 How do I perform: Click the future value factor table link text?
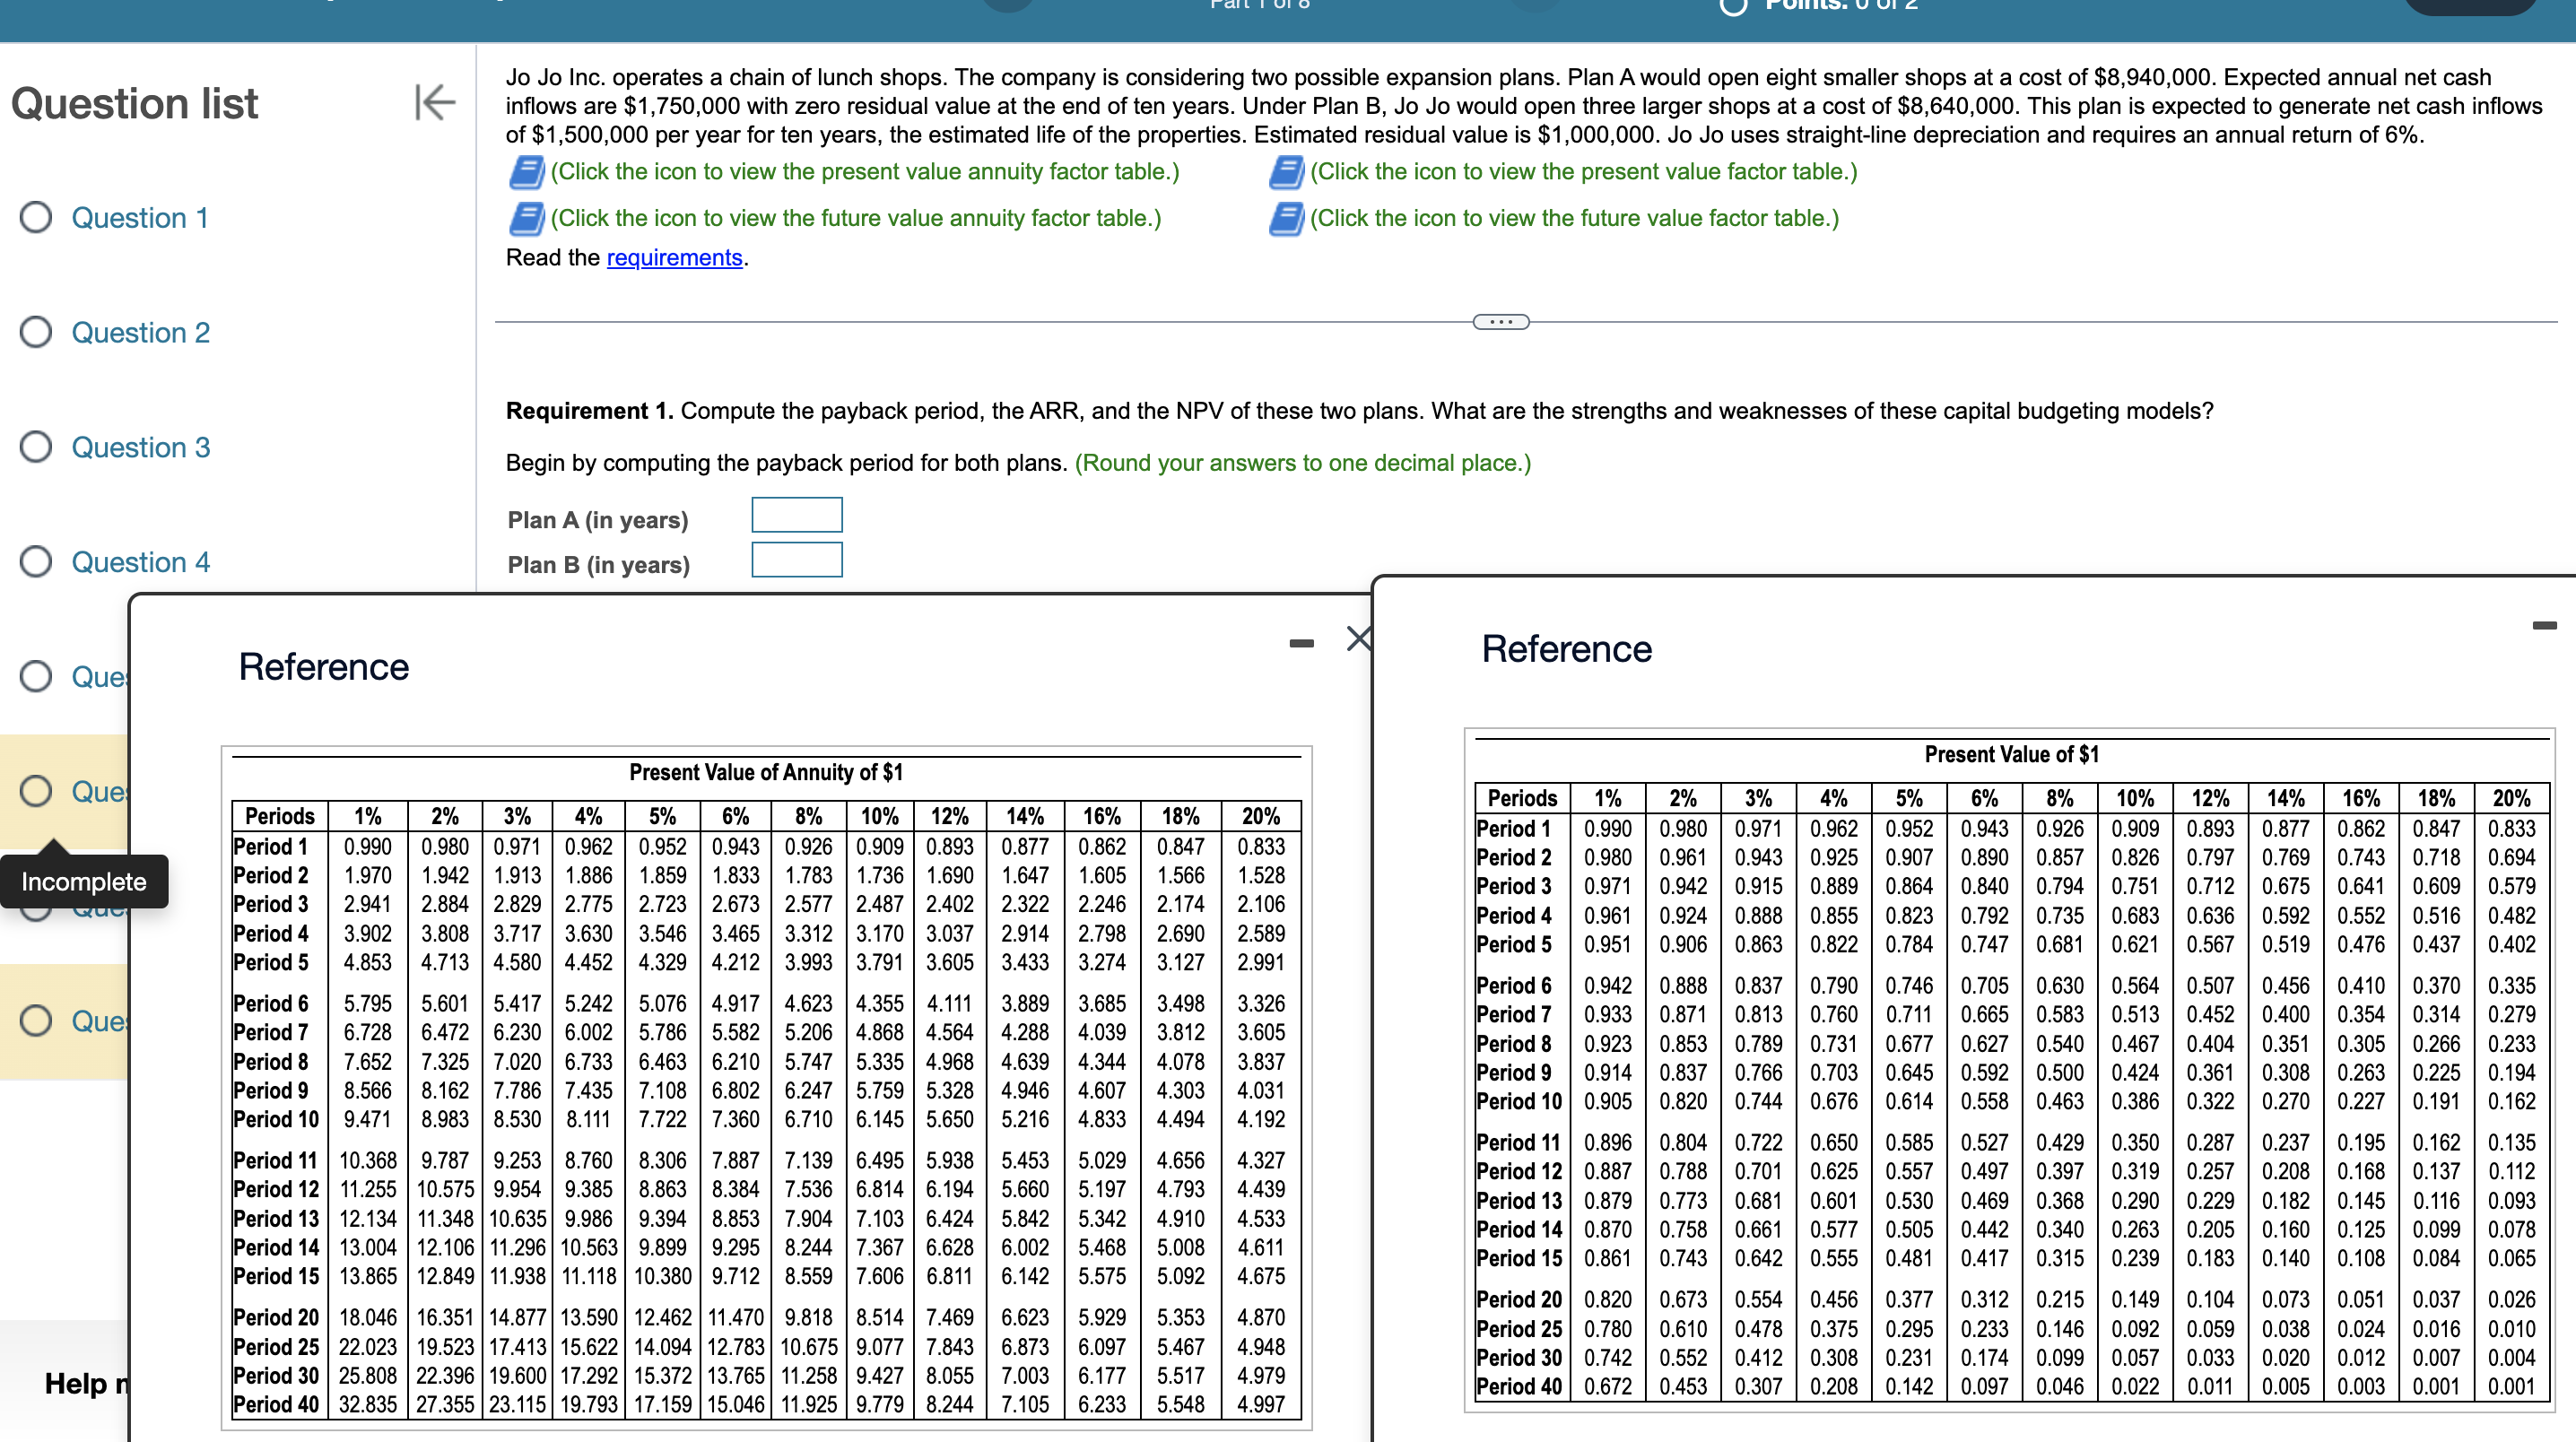point(1574,219)
